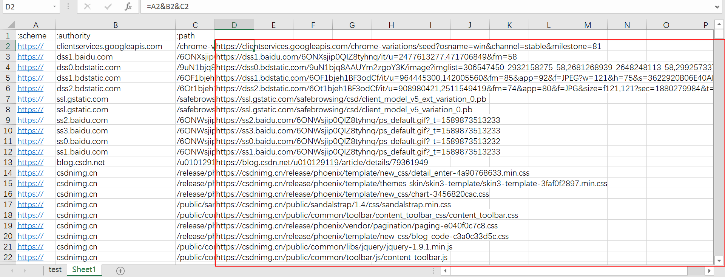Viewport: 725px width, 277px height.
Task: Select the Sheet1 tab
Action: tap(84, 270)
